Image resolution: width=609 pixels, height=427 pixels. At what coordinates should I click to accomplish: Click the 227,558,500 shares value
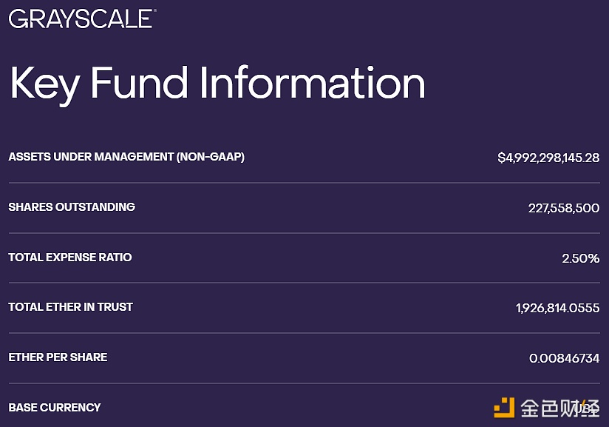(x=564, y=208)
